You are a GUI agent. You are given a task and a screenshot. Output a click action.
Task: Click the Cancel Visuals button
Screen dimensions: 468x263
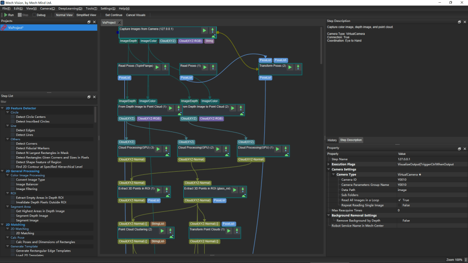tap(136, 15)
